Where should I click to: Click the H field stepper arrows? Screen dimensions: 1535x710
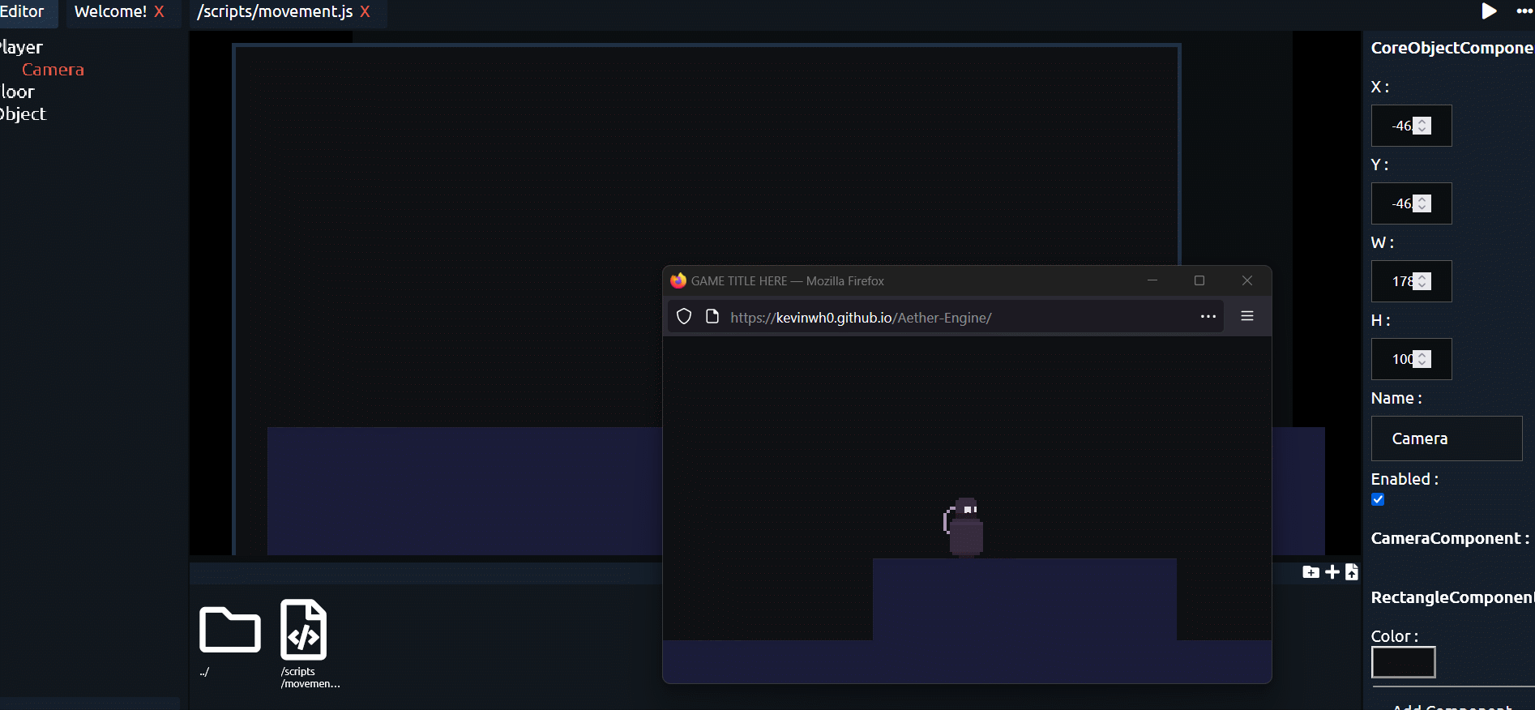pos(1422,359)
